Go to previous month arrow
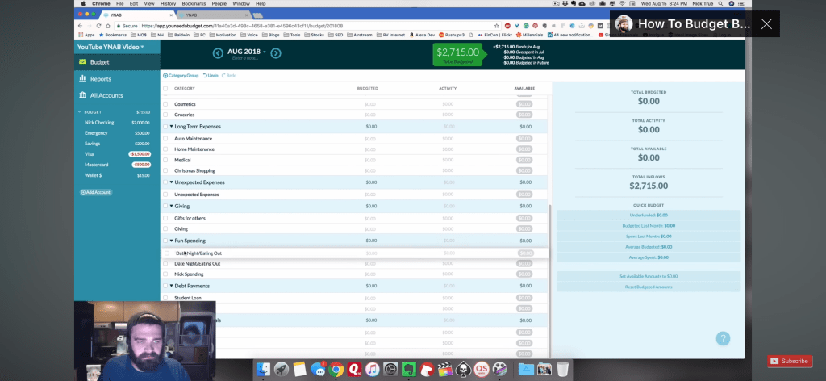The image size is (826, 381). tap(218, 52)
